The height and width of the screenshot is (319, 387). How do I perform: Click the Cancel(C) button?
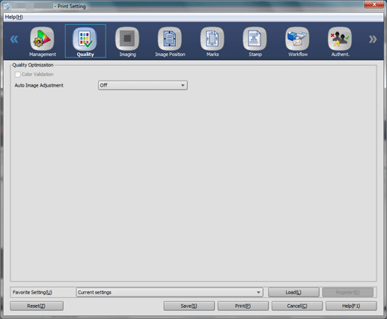(297, 306)
